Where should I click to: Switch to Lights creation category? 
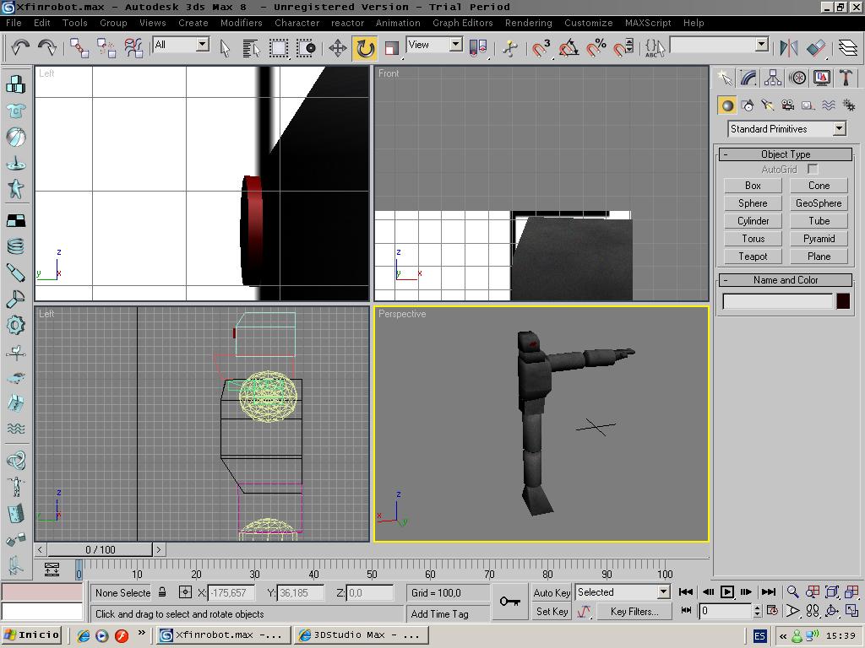[x=768, y=105]
